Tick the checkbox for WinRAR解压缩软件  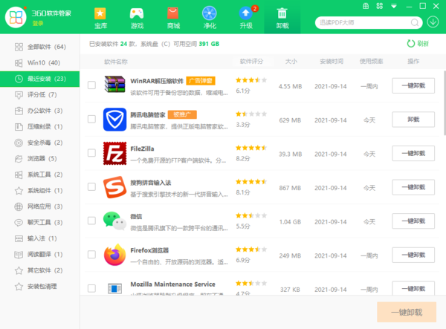[x=91, y=85]
